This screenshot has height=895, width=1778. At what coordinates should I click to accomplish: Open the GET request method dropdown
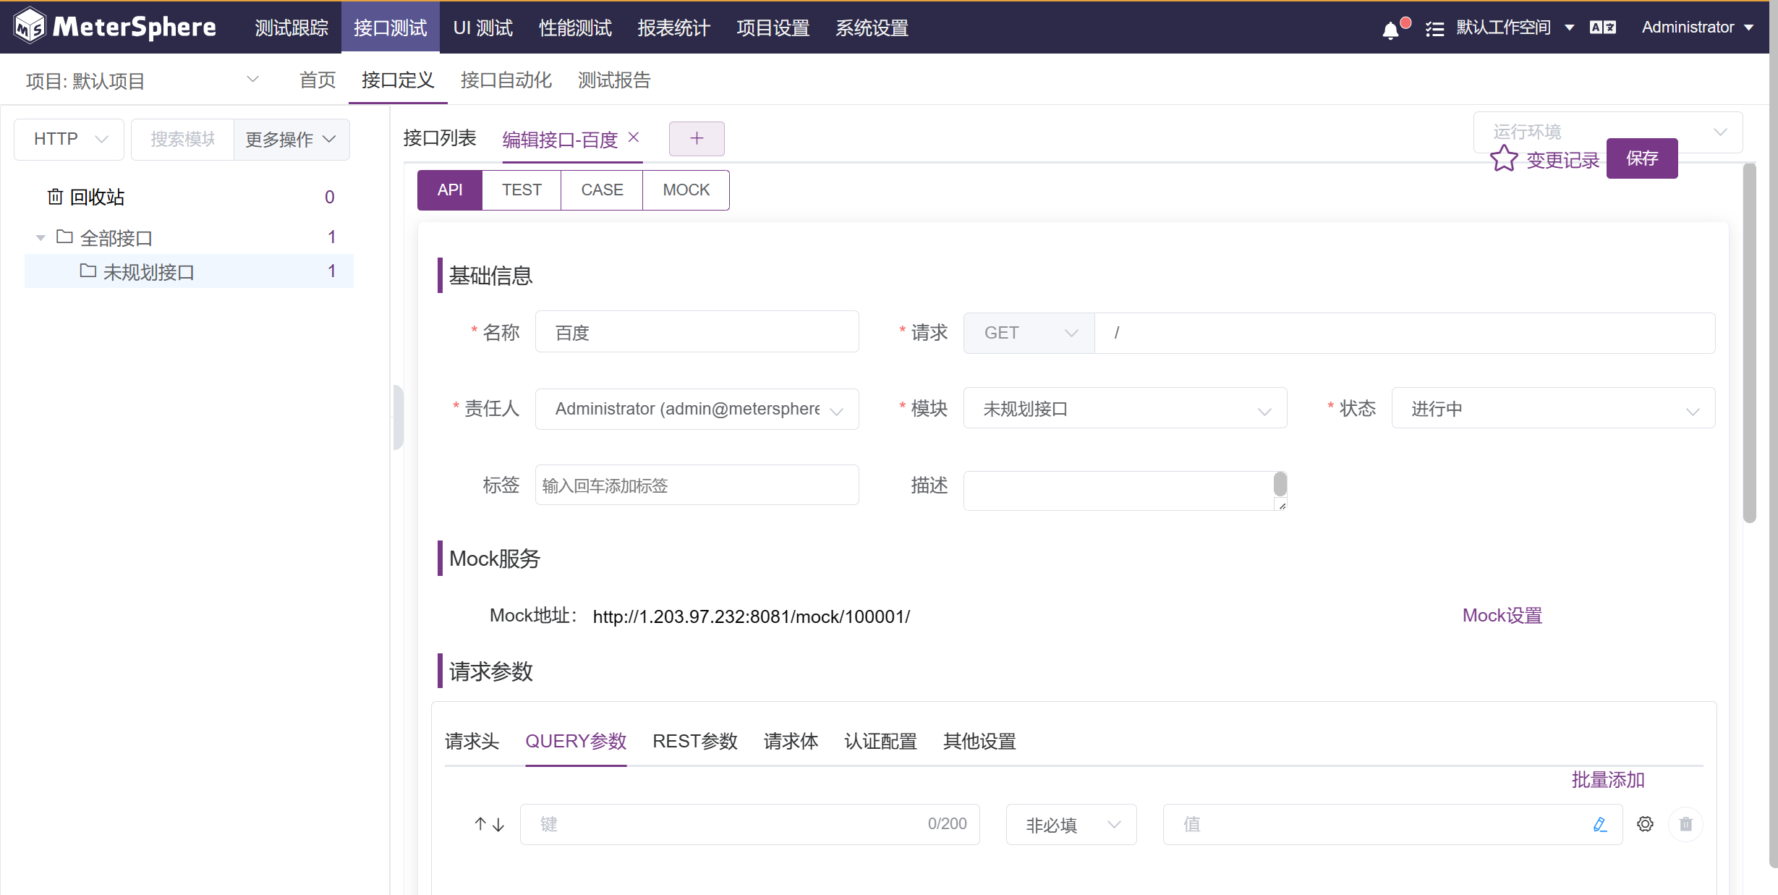point(1029,333)
